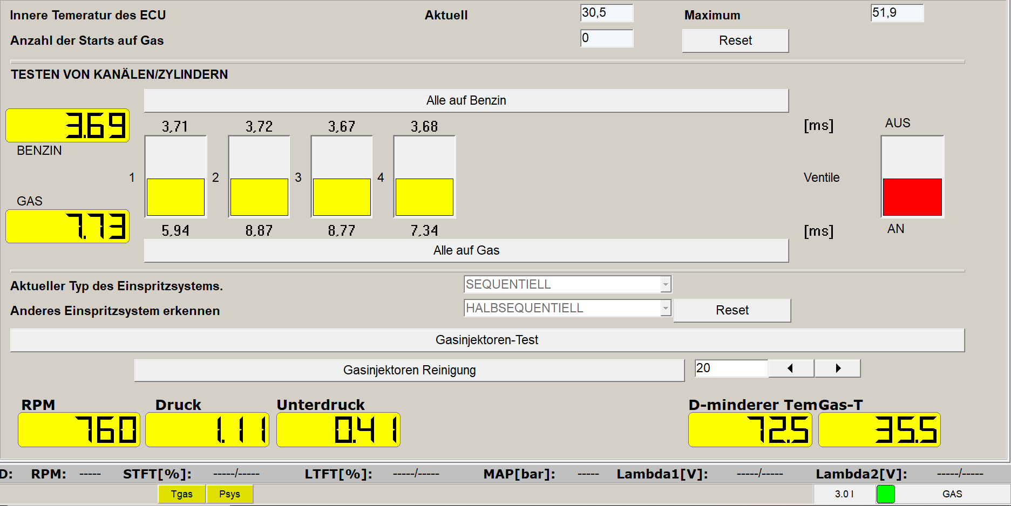Viewport: 1011px width, 506px height.
Task: Toggle cylinder 2 injector bar
Action: tap(259, 177)
